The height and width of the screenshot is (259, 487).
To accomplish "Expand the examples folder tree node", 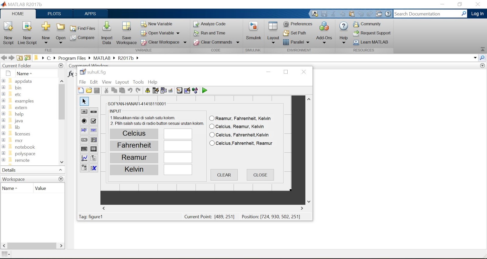I will [3, 101].
